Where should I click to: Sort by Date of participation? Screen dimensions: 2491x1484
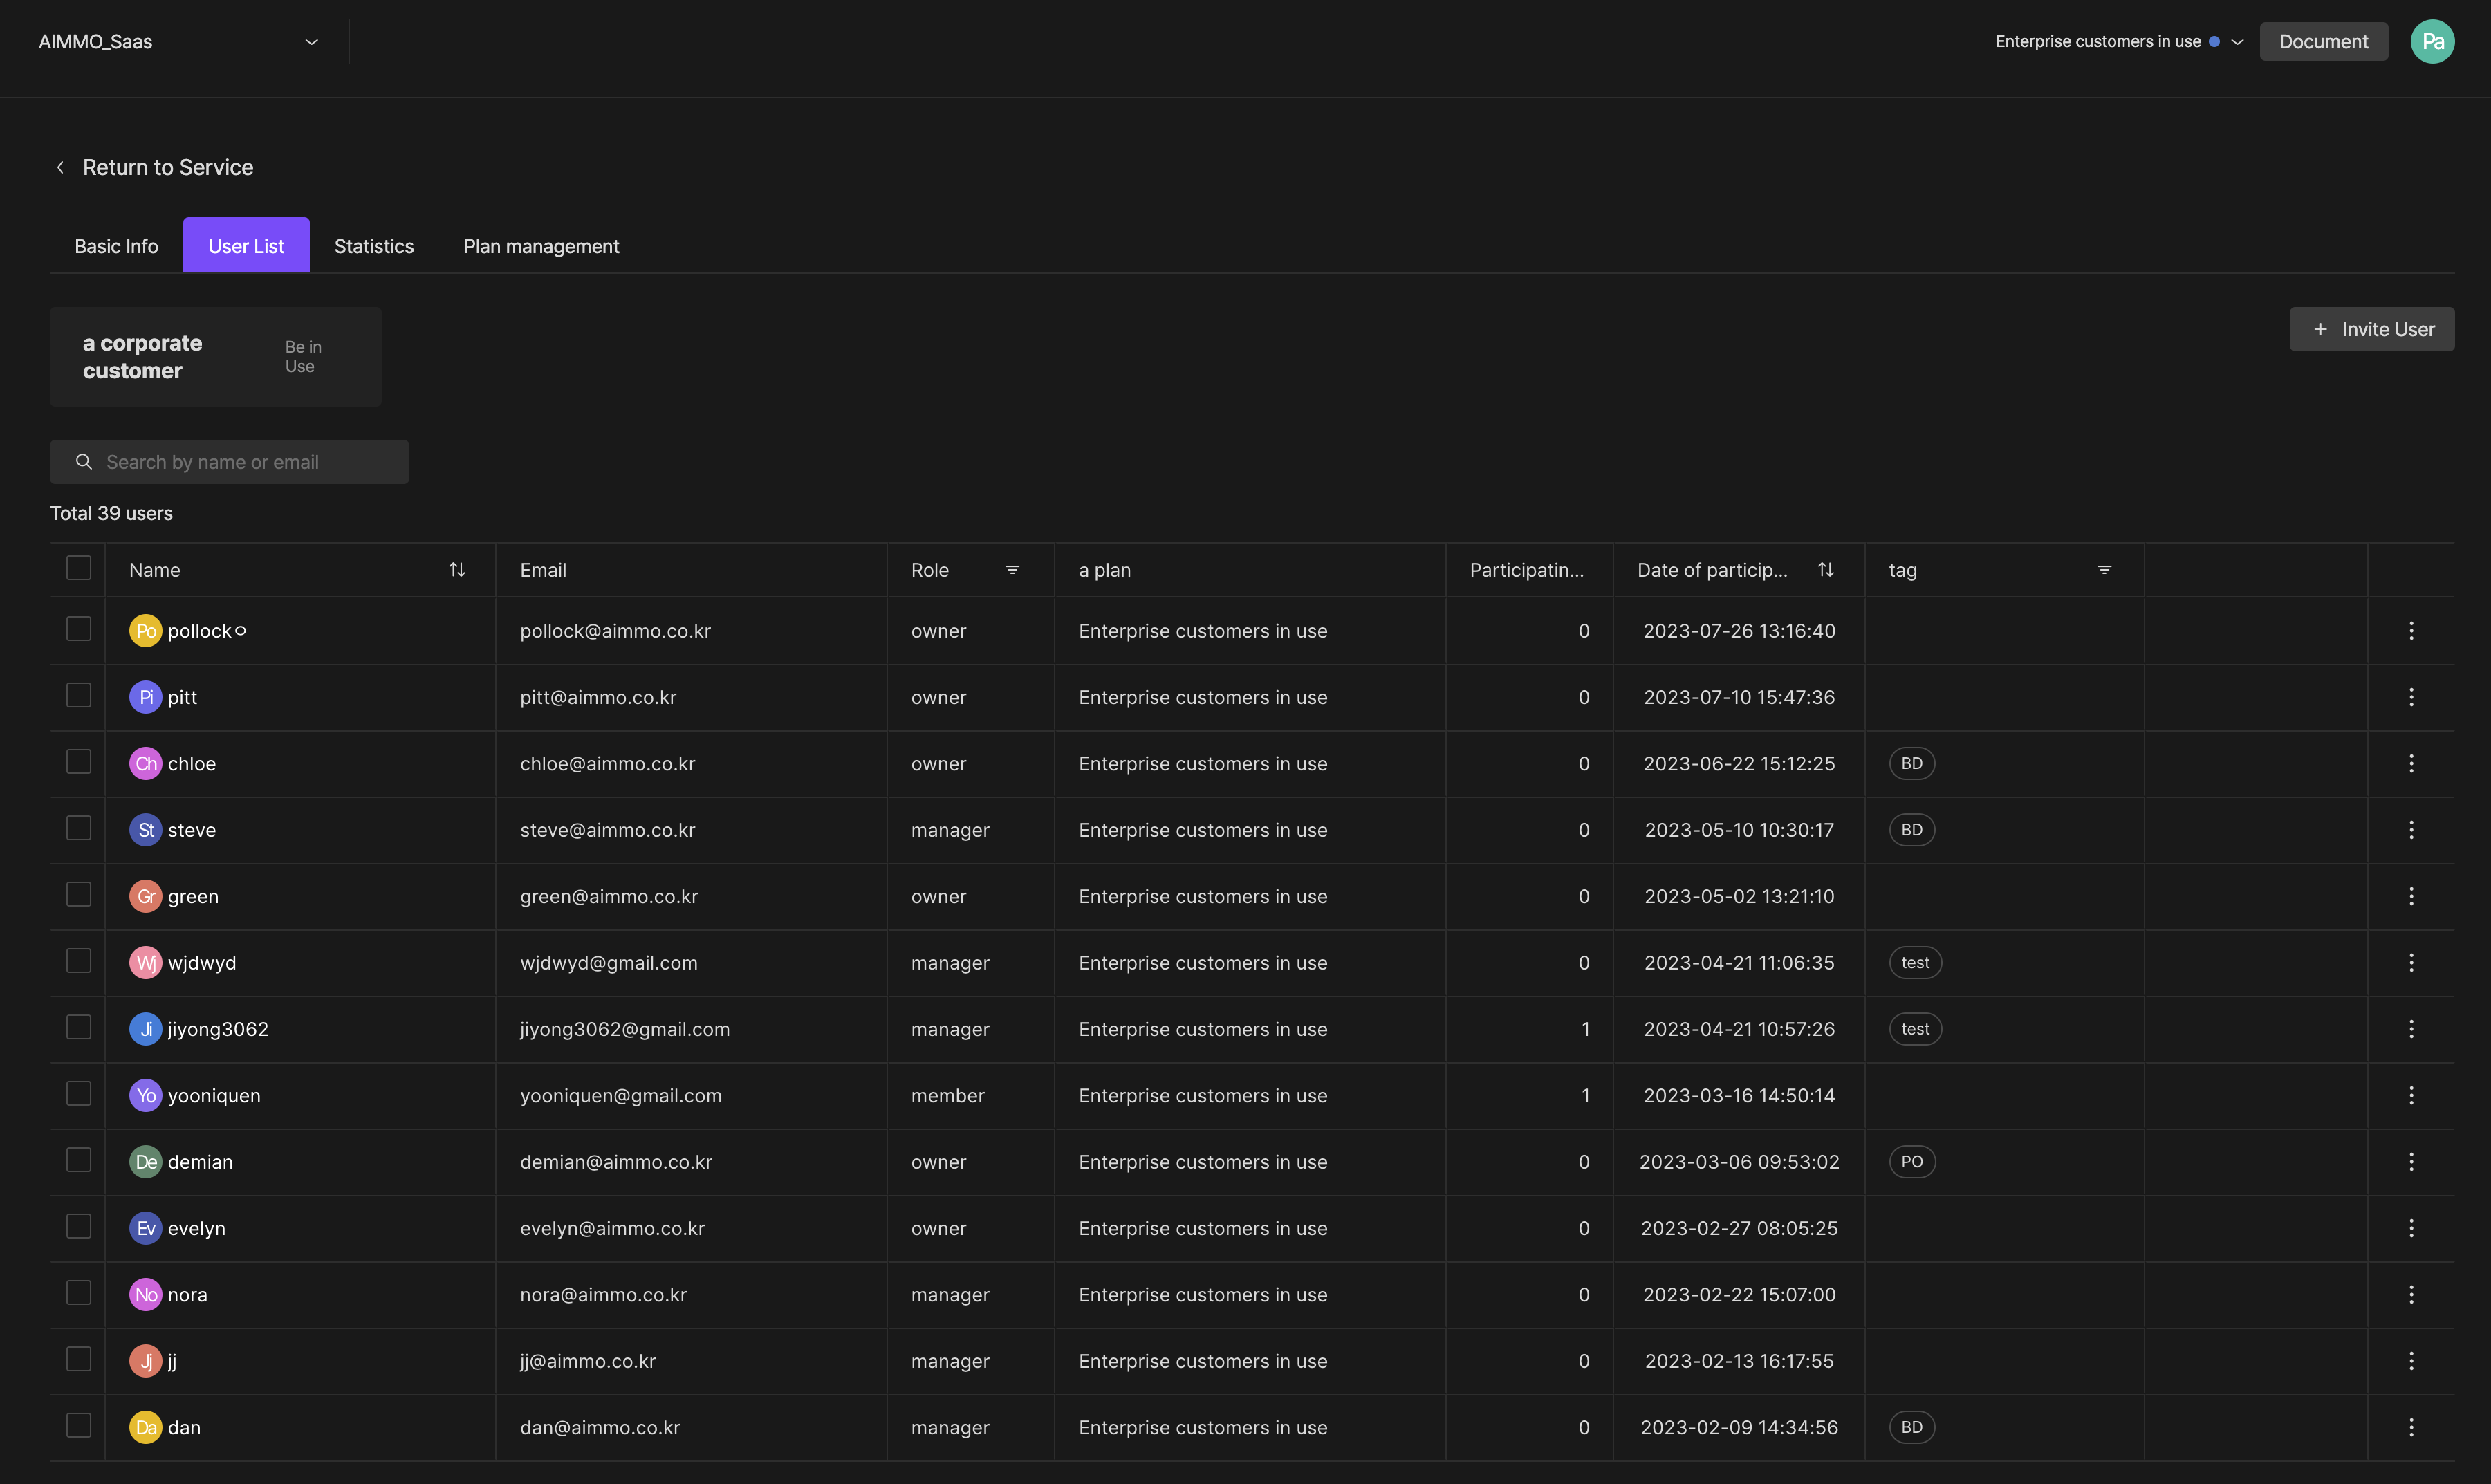(1825, 570)
